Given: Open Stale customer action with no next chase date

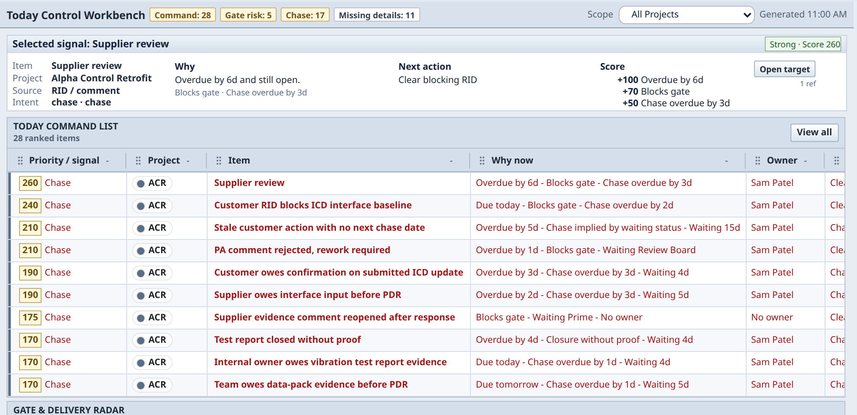Looking at the screenshot, I should pyautogui.click(x=319, y=228).
